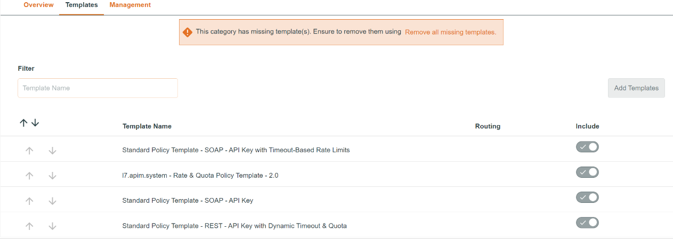The height and width of the screenshot is (239, 673).
Task: Focus the Template Name filter field
Action: pos(98,88)
